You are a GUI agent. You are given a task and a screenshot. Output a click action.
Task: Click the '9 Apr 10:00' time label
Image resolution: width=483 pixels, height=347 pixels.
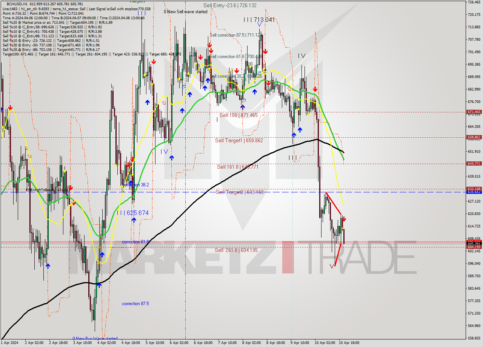coord(300,343)
